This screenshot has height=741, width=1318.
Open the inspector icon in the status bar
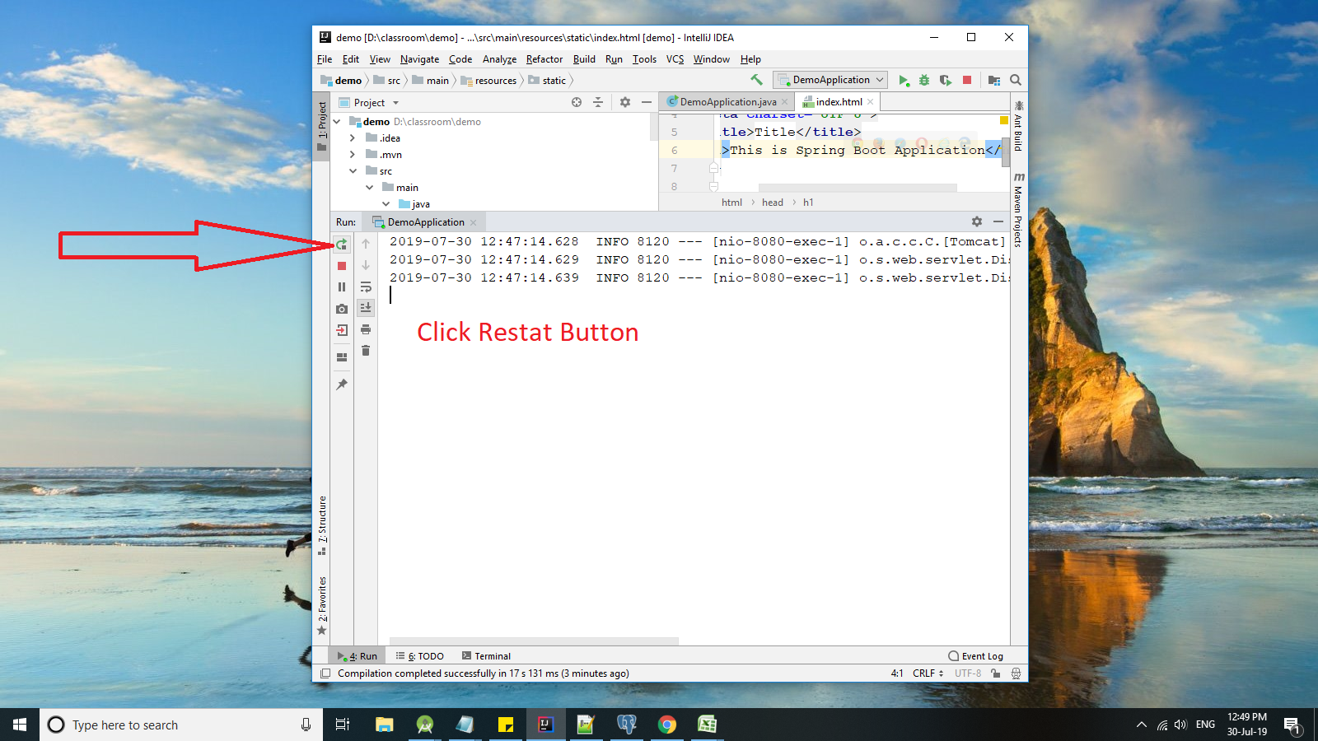pyautogui.click(x=1017, y=673)
